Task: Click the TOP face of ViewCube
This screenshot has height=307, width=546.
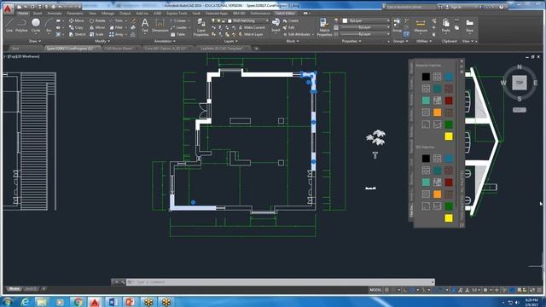Action: coord(520,83)
